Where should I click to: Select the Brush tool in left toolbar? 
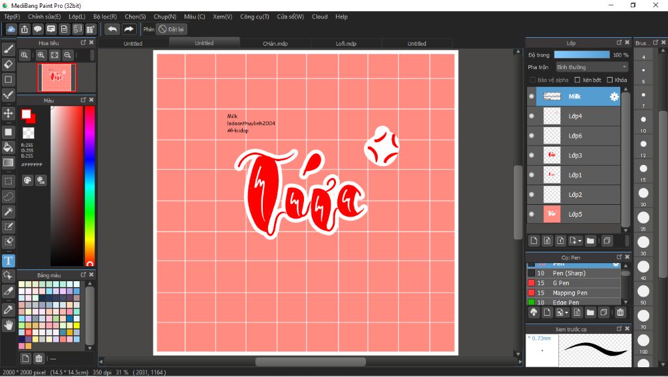[8, 49]
